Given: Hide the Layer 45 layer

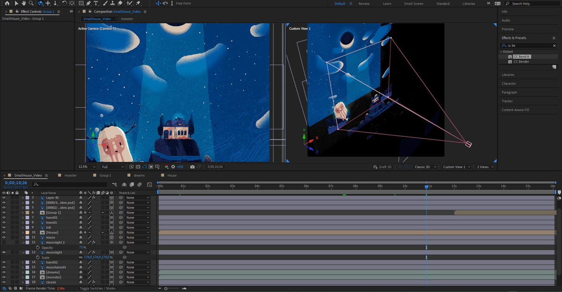Looking at the screenshot, I should pyautogui.click(x=4, y=197).
